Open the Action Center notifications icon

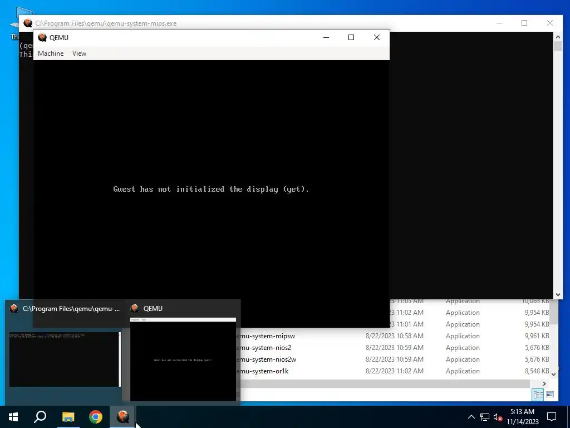552,417
